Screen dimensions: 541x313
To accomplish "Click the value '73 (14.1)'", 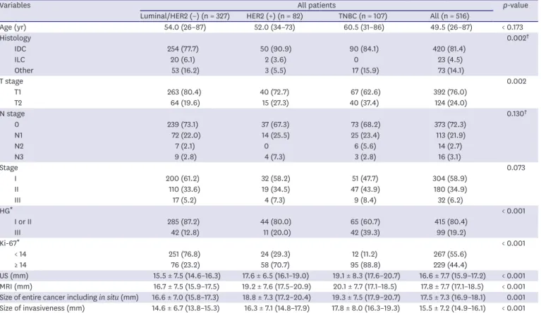I will click(451, 70).
